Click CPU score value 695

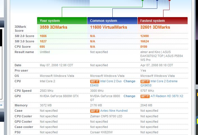coord(42,47)
